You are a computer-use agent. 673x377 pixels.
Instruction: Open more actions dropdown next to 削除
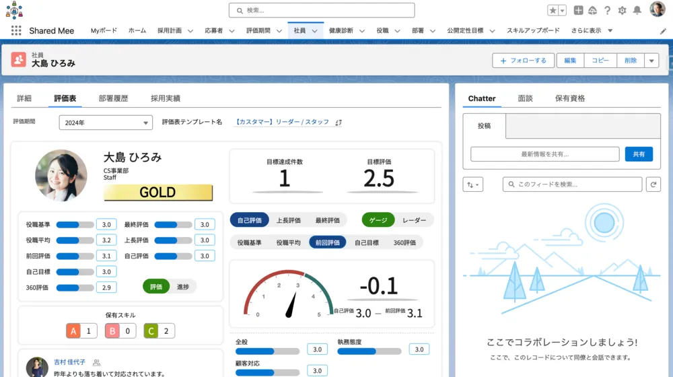coord(651,61)
